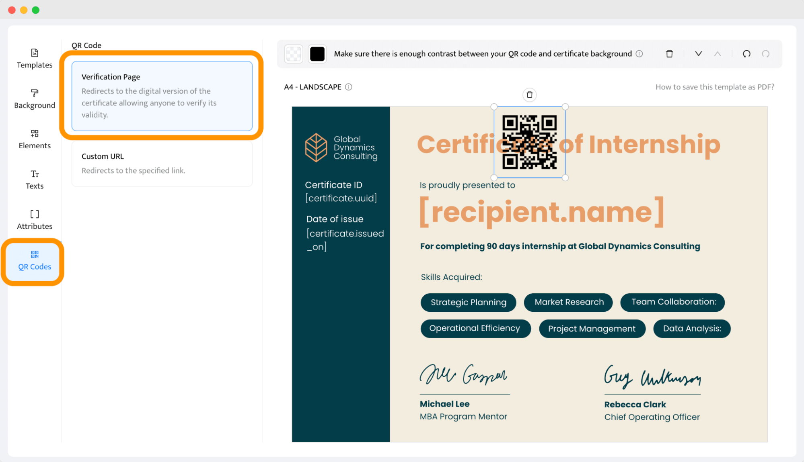
Task: Select the 'Strategic Planning' skill pill
Action: 468,303
